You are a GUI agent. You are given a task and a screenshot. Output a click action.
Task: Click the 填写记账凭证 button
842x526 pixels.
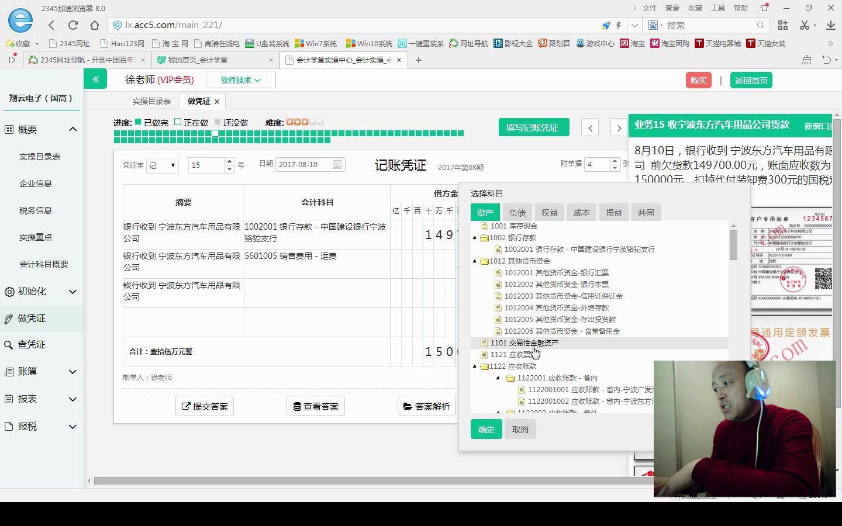533,127
